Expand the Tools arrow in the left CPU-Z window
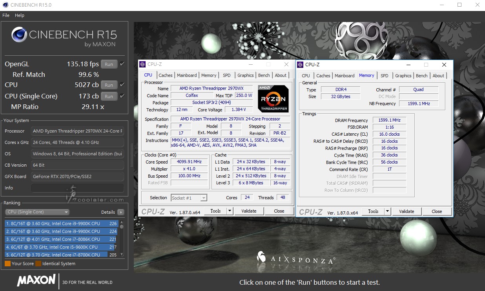 click(x=230, y=211)
